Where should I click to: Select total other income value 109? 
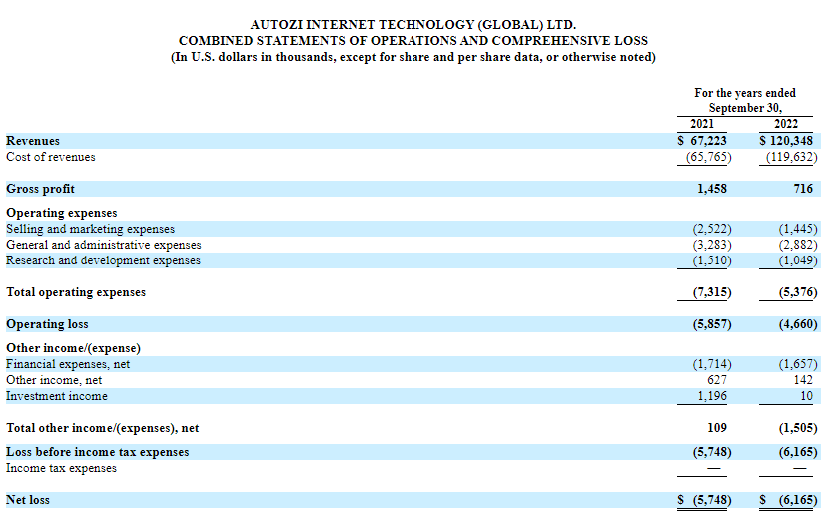click(717, 428)
